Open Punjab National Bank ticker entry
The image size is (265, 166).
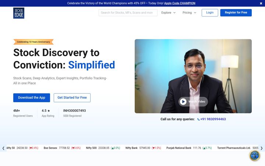[x=189, y=148]
